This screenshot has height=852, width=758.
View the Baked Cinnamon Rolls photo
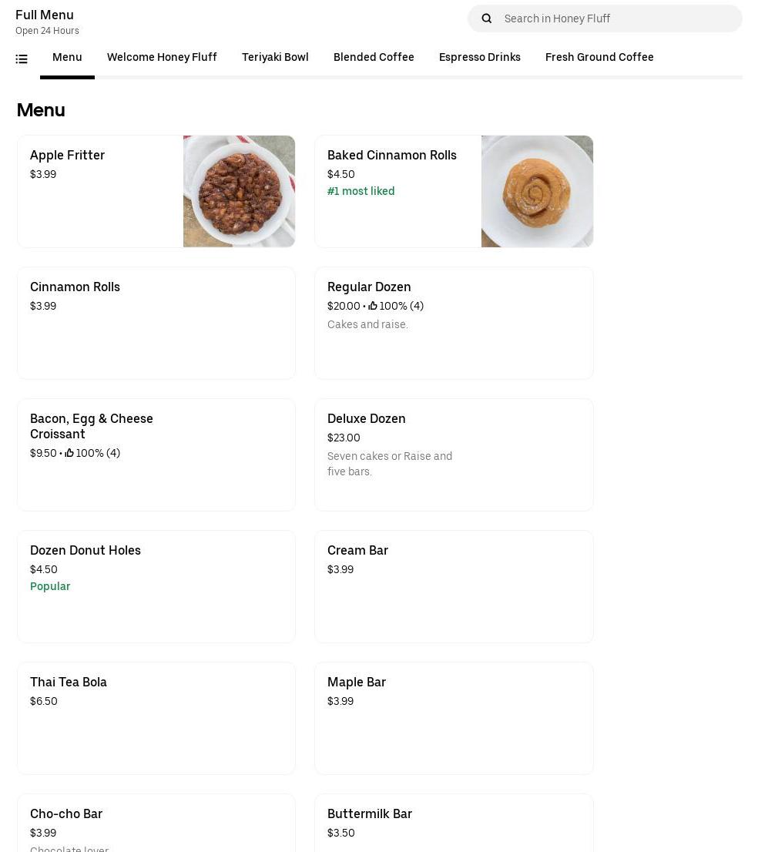(537, 191)
